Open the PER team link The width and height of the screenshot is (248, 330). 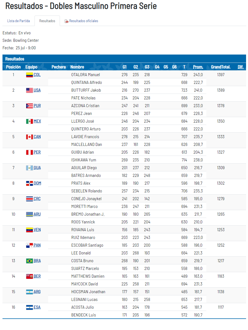click(x=37, y=152)
